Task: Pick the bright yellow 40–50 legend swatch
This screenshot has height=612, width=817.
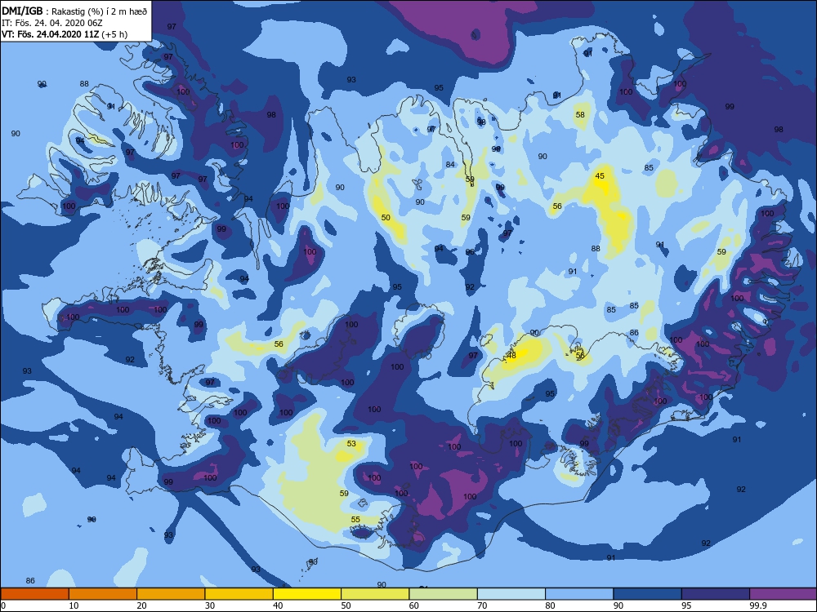Action: pos(307,594)
